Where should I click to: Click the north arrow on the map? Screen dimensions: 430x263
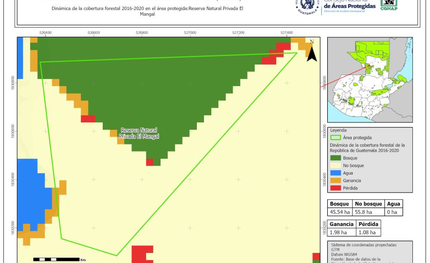(312, 51)
